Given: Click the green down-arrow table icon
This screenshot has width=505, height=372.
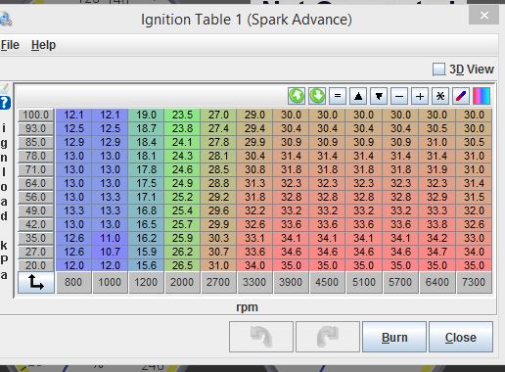Looking at the screenshot, I should [x=317, y=96].
